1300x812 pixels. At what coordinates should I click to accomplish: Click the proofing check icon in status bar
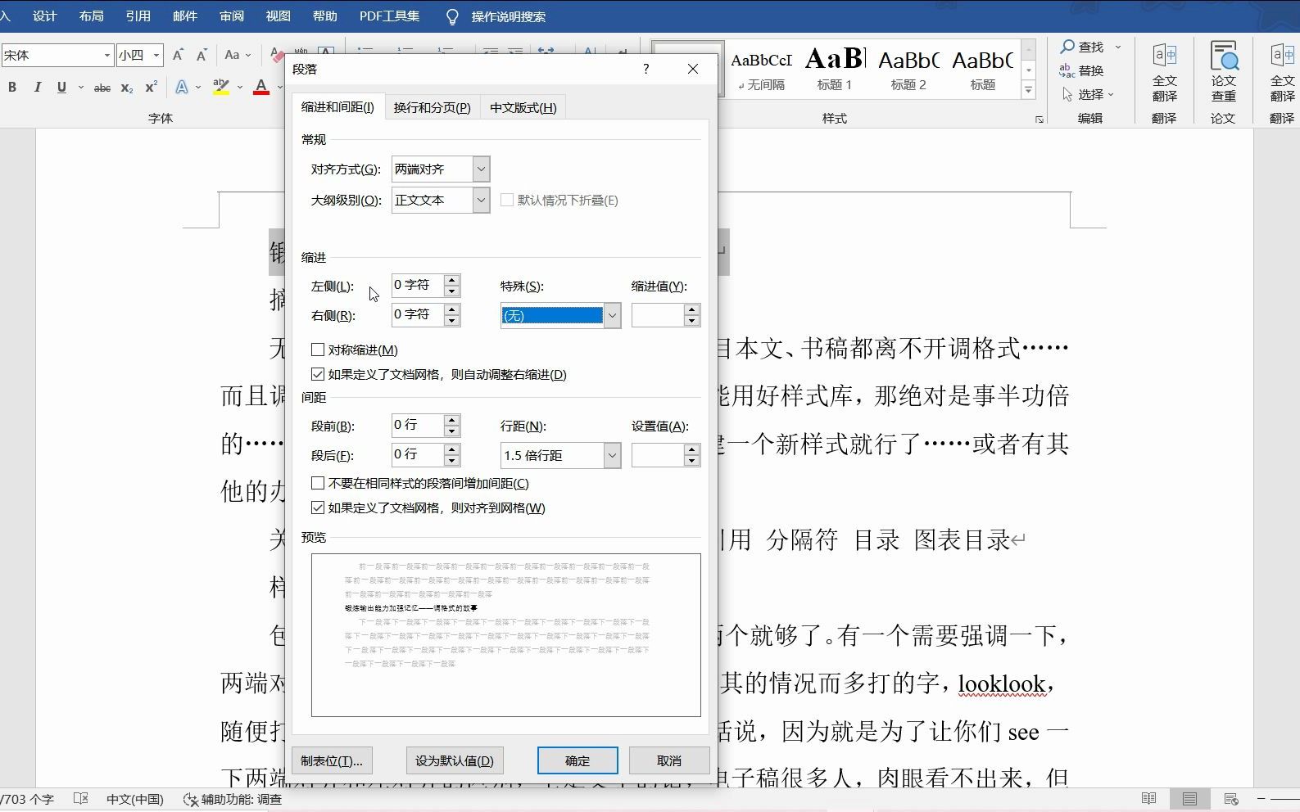point(80,799)
